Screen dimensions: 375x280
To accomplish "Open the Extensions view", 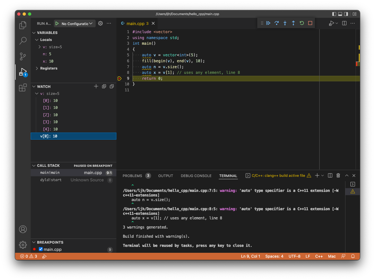I will click(23, 87).
